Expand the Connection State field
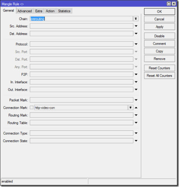Screen dimensions: 179x187 point(136,141)
